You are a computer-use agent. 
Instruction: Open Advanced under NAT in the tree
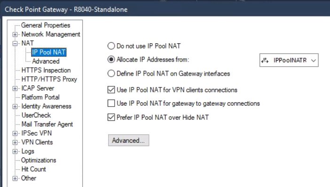pos(46,61)
